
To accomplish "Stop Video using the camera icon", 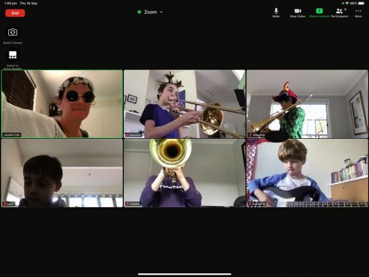I will point(298,12).
